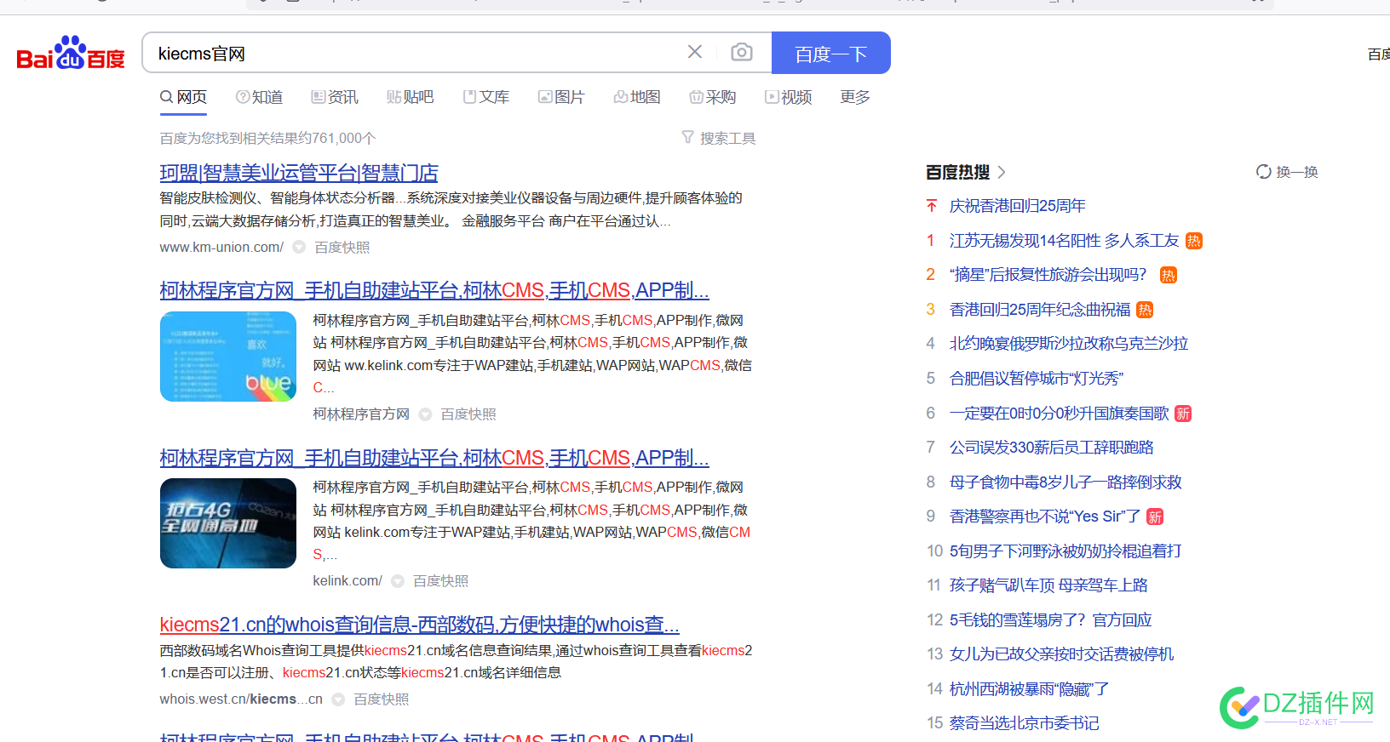Click kelink.com/ URL
The height and width of the screenshot is (742, 1390).
pos(347,580)
